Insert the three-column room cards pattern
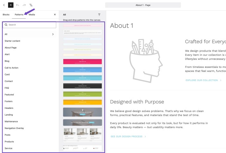This screenshot has height=153, width=226. pyautogui.click(x=83, y=135)
